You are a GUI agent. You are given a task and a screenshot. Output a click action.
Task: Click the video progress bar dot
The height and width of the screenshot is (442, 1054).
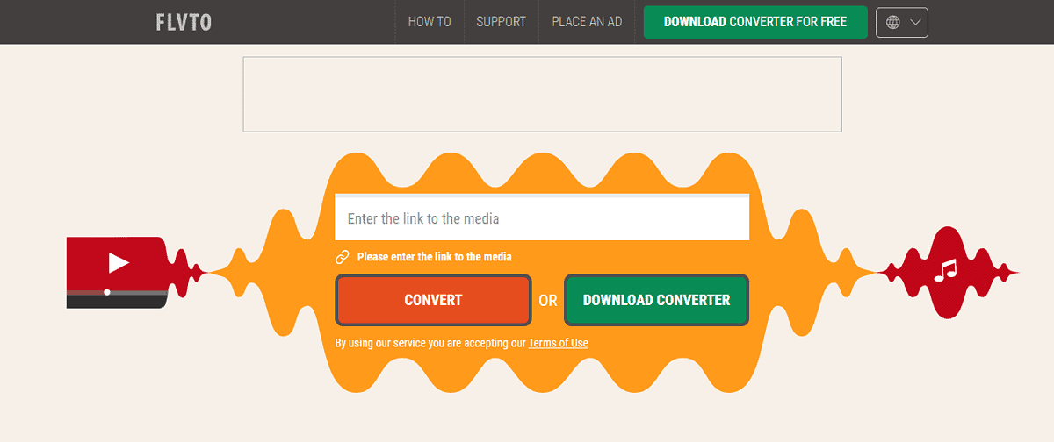107,291
